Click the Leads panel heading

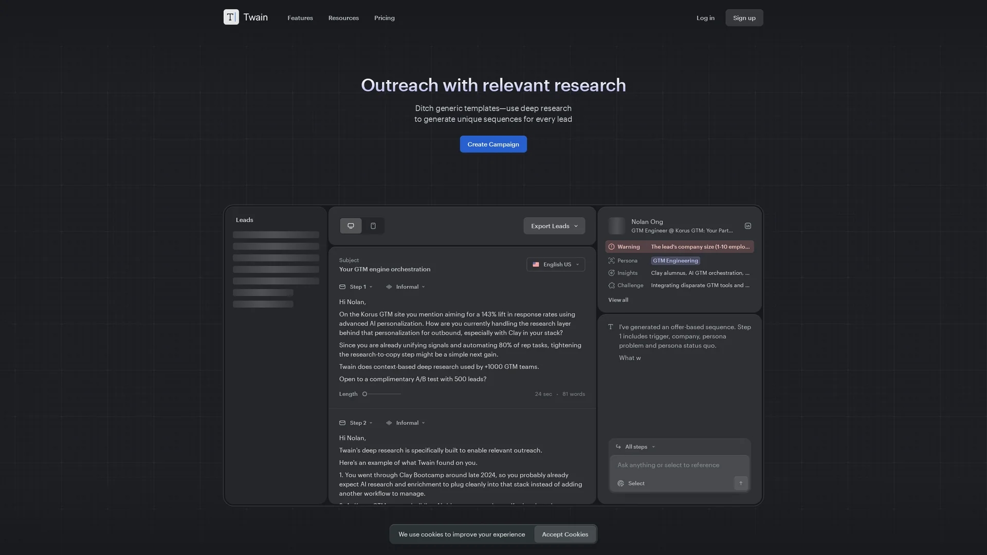tap(245, 220)
